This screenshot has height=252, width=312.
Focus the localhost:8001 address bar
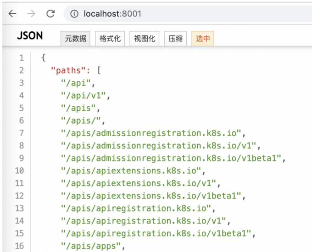point(188,14)
